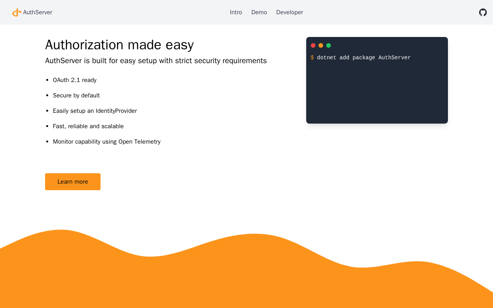The image size is (493, 308).
Task: Click the 'Secure by default' list item
Action: (76, 95)
